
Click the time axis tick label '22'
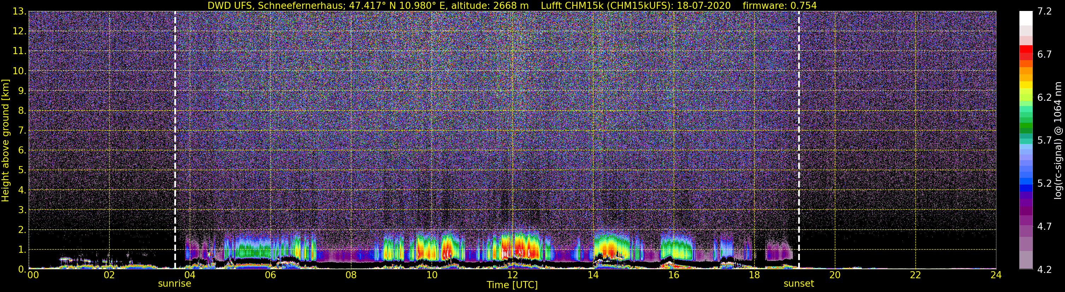coord(915,275)
